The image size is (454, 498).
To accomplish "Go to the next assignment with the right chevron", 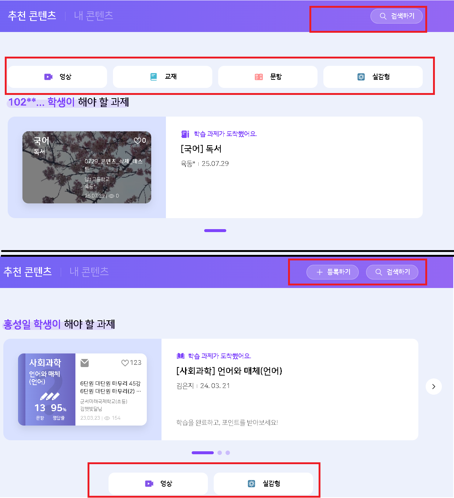I will coord(434,387).
